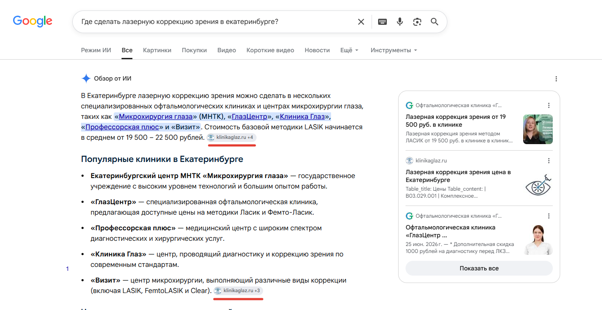The width and height of the screenshot is (602, 310).
Task: Click Показать все button
Action: click(x=479, y=268)
